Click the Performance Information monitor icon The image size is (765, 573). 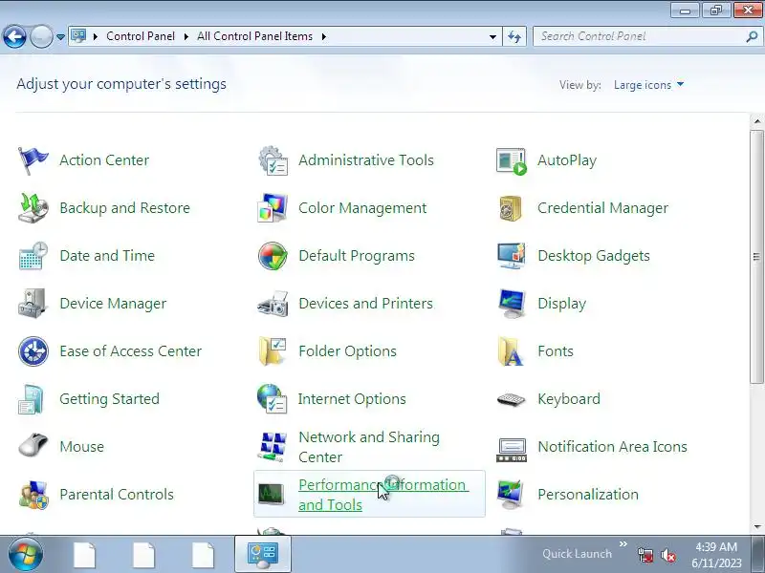tap(272, 495)
